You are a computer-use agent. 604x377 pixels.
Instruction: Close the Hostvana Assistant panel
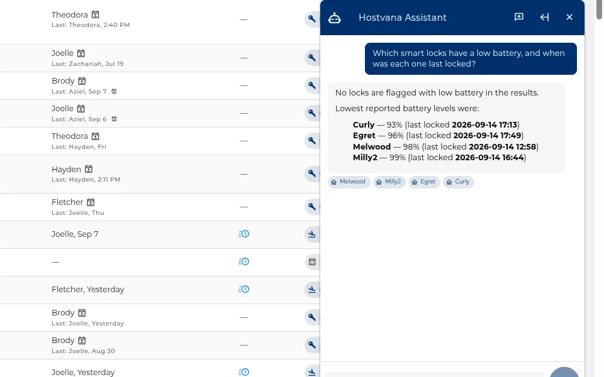[x=569, y=17]
